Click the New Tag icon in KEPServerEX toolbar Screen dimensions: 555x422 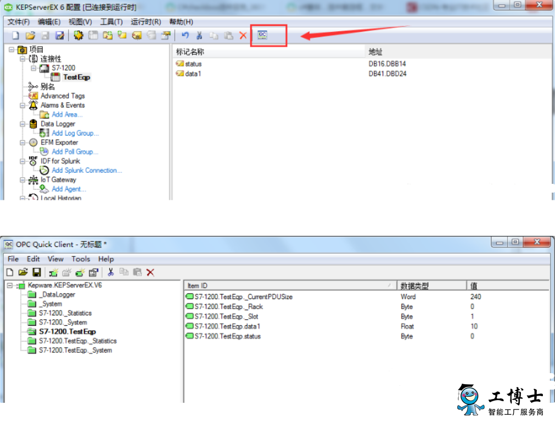[122, 35]
